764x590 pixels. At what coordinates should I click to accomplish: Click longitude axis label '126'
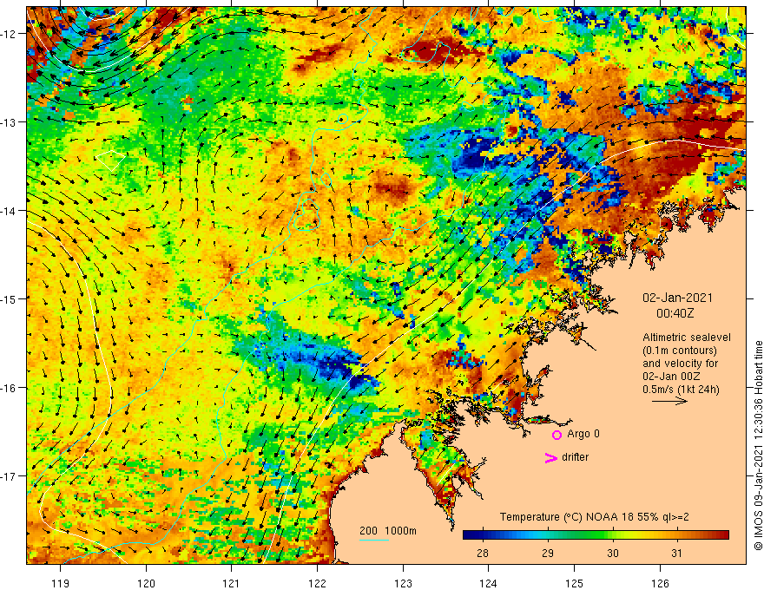coord(660,583)
